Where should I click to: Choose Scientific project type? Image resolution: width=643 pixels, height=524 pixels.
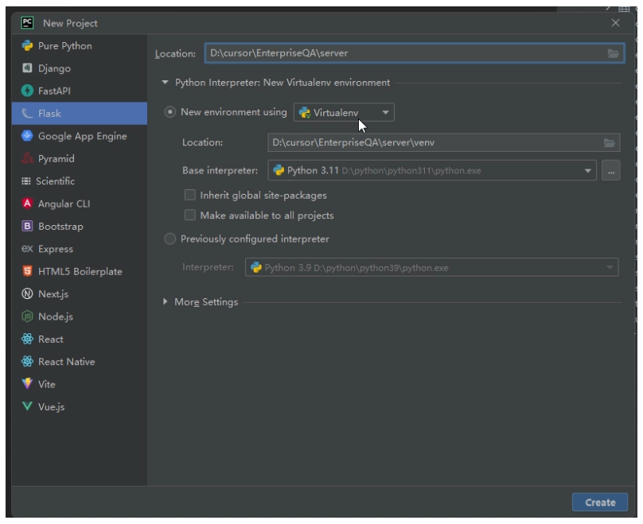(79, 180)
